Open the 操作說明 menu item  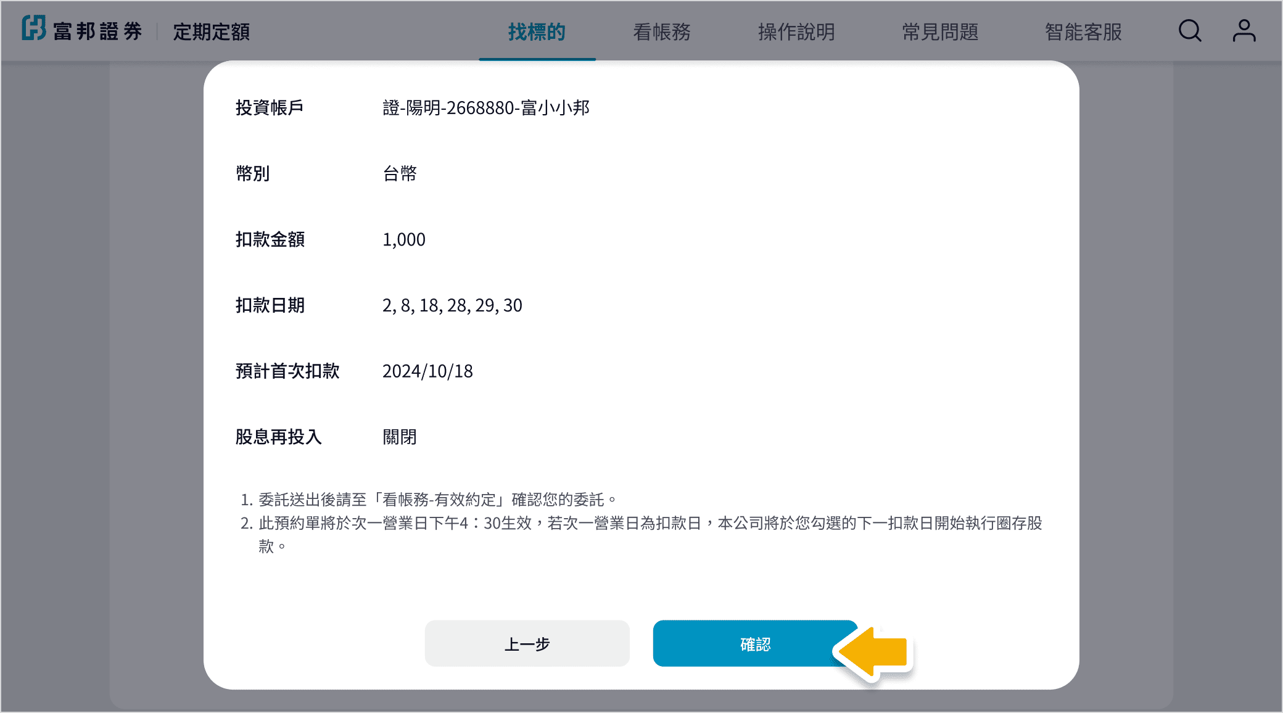[x=796, y=32]
